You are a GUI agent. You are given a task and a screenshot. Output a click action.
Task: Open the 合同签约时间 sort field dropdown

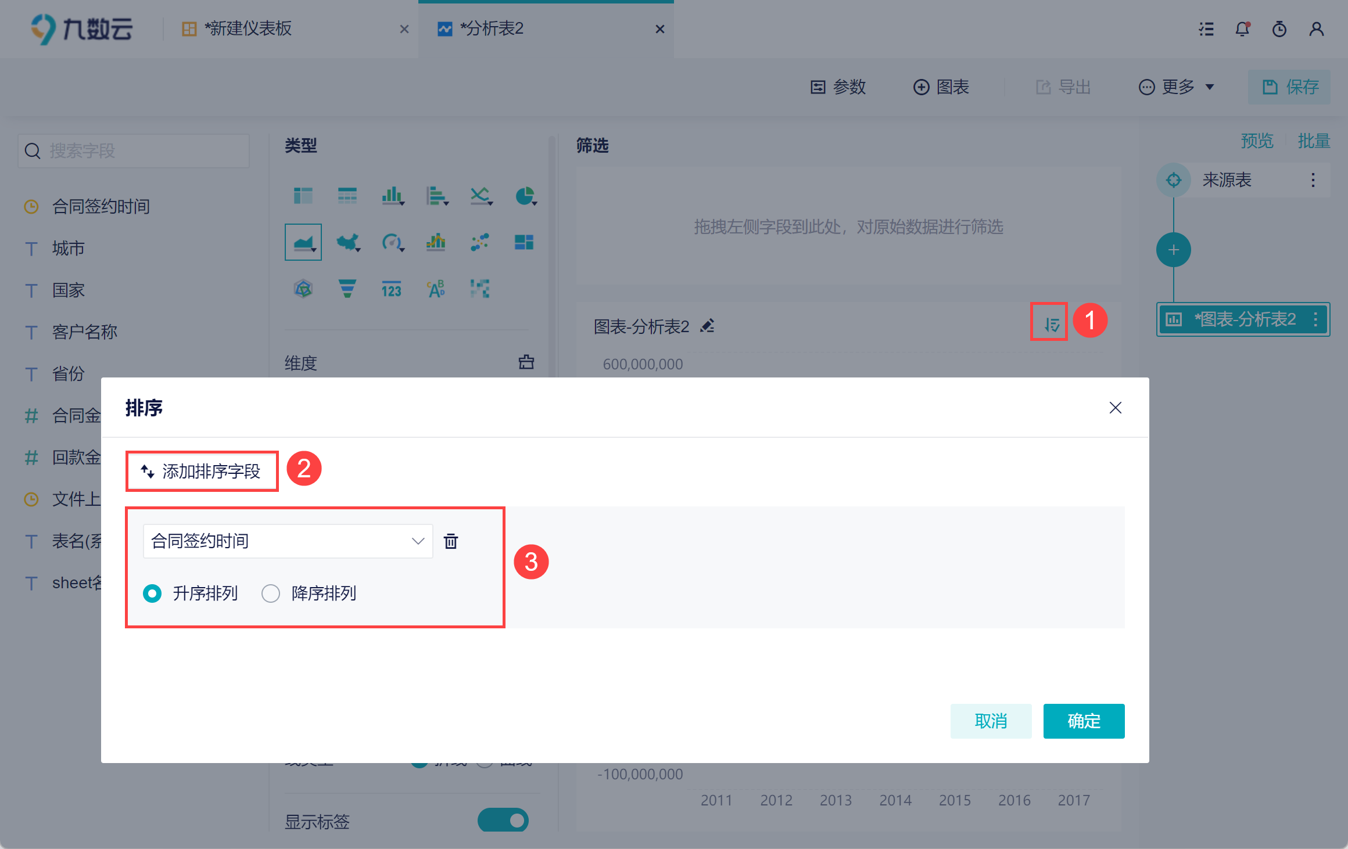(288, 541)
